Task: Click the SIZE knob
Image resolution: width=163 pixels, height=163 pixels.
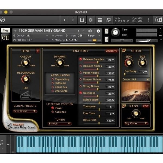Action: (143, 63)
